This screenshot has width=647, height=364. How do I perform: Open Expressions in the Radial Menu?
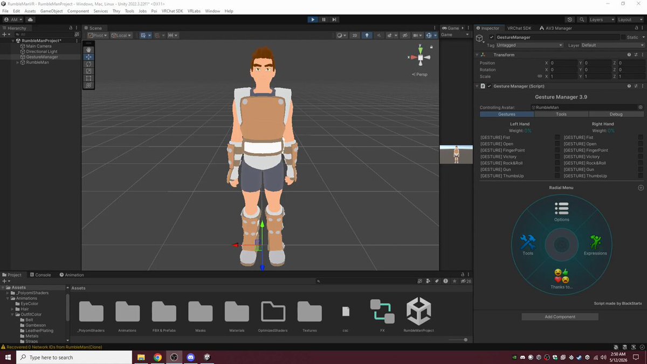[x=595, y=245]
